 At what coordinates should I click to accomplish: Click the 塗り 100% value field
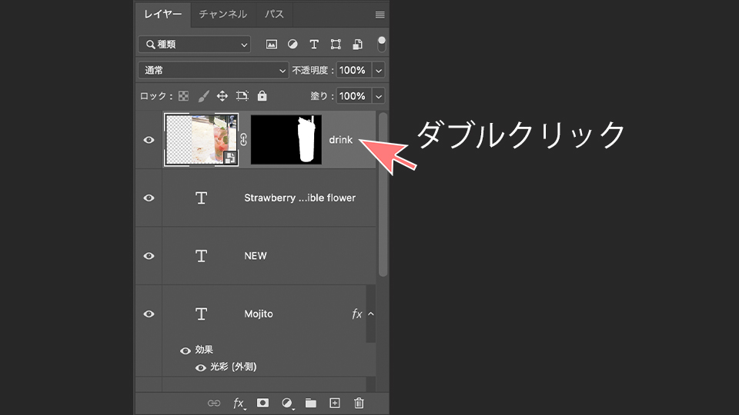[x=354, y=96]
